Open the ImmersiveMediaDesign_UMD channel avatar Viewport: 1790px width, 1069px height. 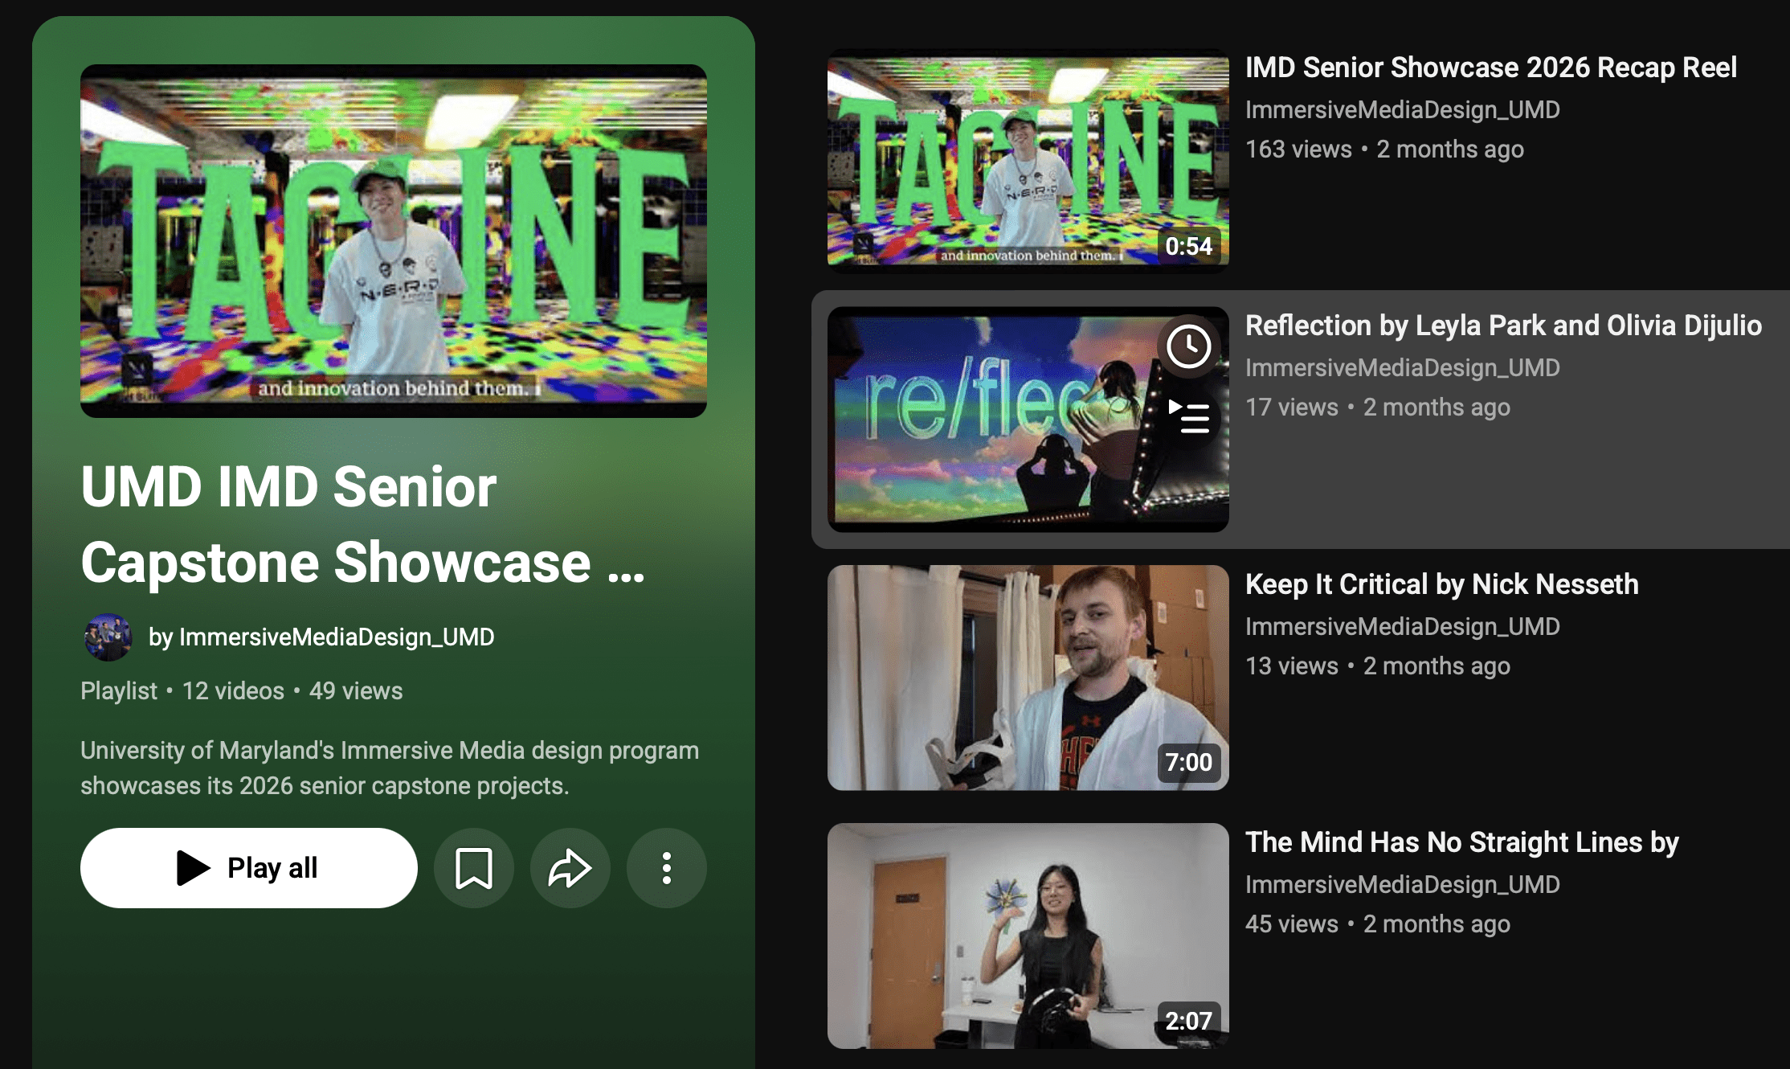pyautogui.click(x=108, y=637)
